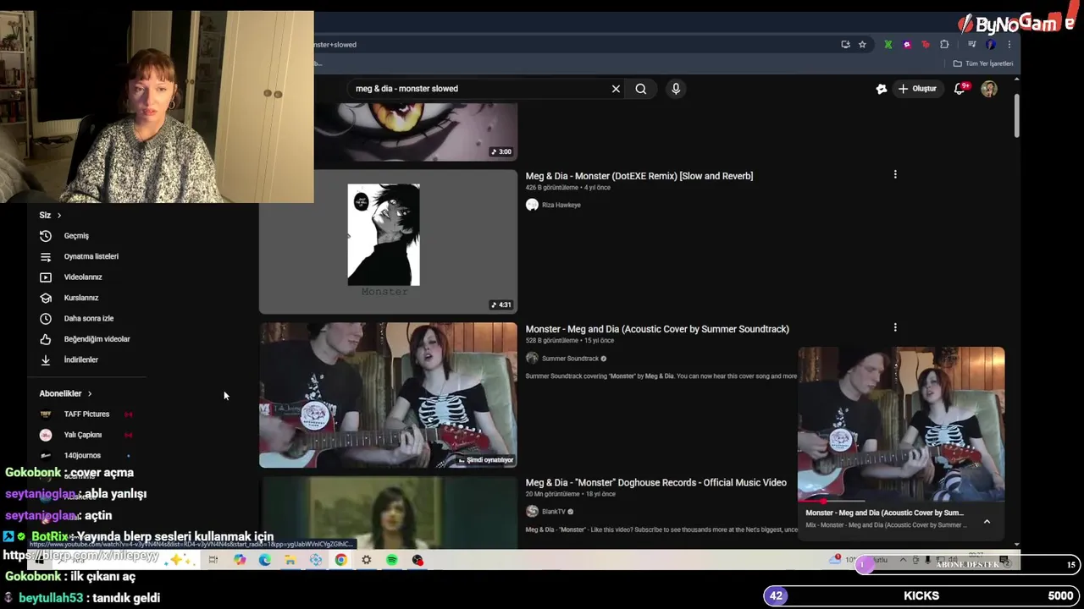Open Yalı Çapkını subscription channel
Image resolution: width=1084 pixels, height=609 pixels.
(x=82, y=435)
